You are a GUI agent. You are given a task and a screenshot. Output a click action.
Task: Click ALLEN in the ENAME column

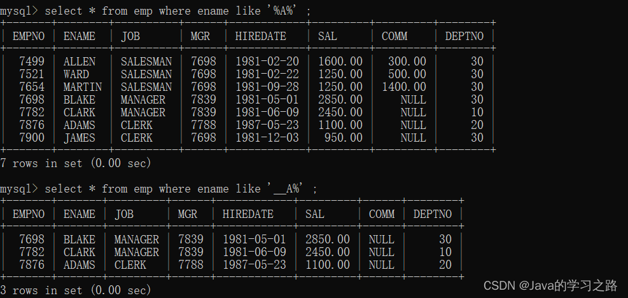(80, 61)
